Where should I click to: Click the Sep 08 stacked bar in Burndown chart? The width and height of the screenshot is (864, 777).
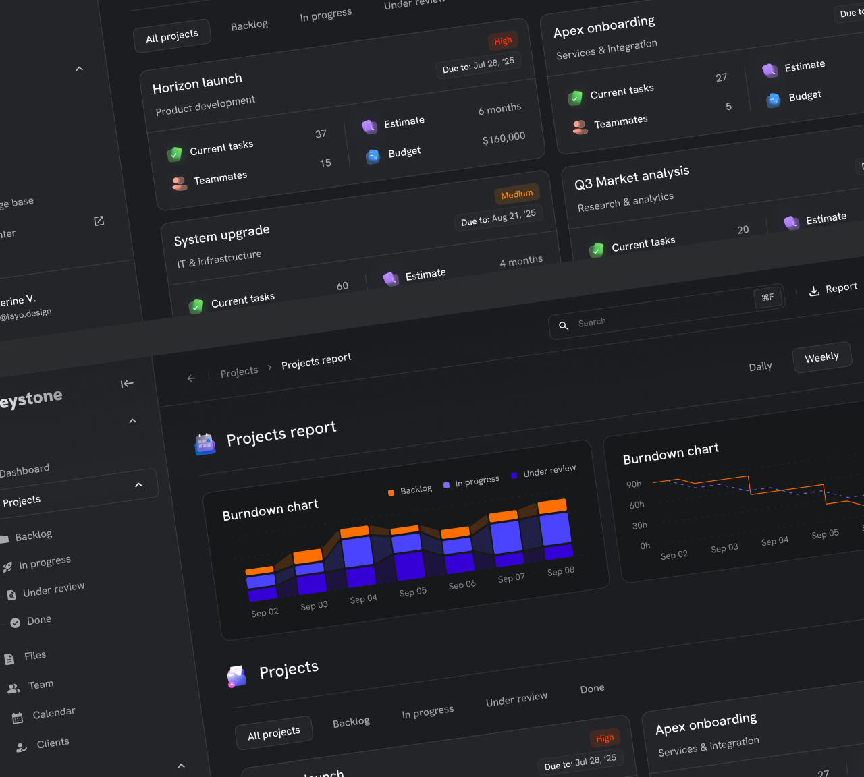(556, 529)
